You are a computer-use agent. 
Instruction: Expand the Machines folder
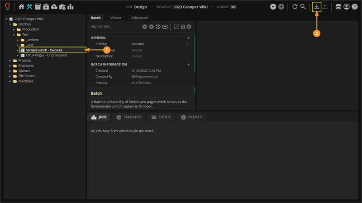point(10,81)
